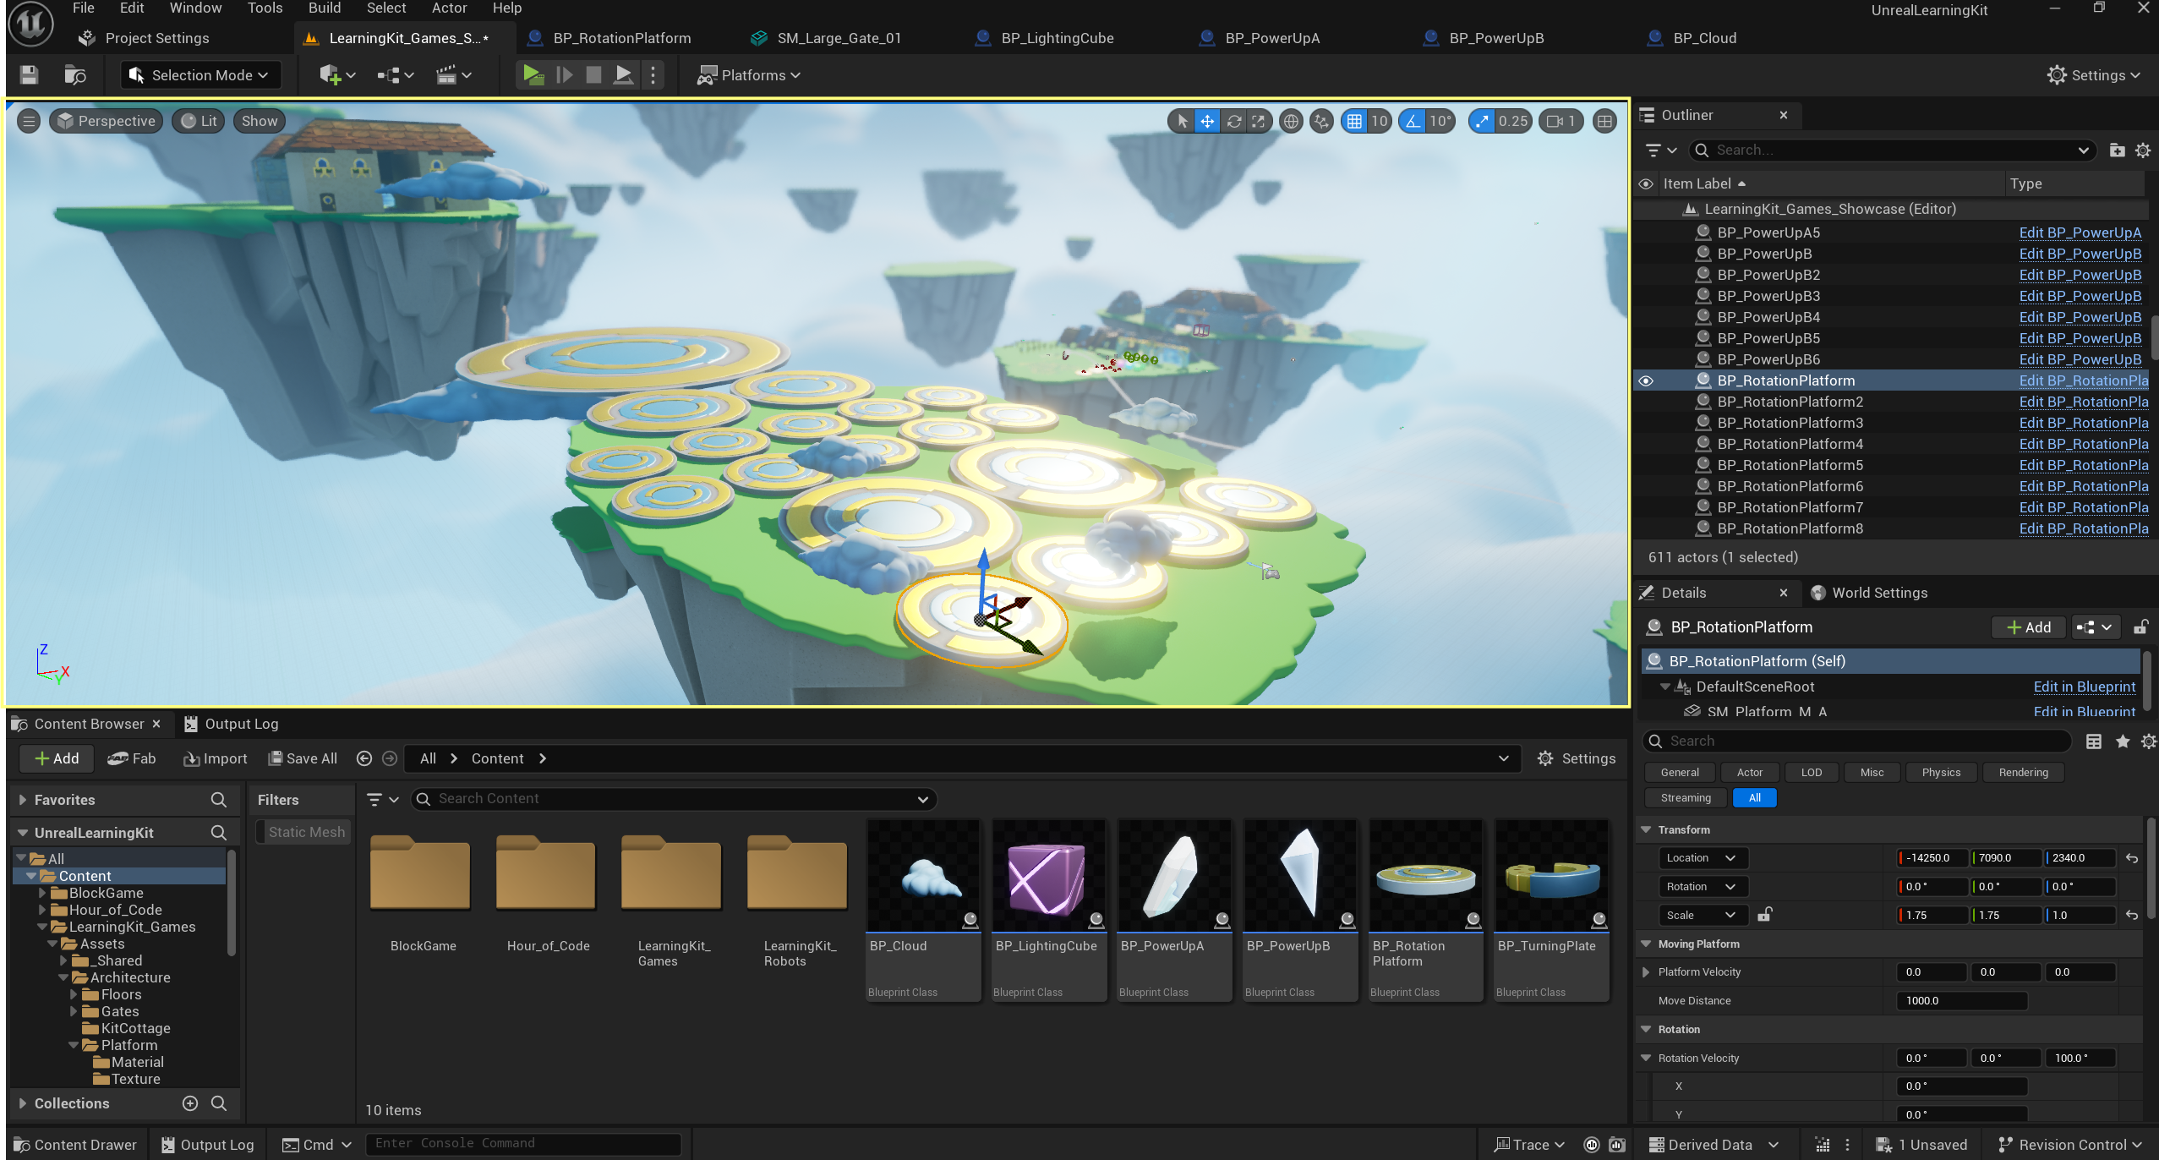Viewport: 2159px width, 1160px height.
Task: Expand the Platform Velocity property
Action: tap(1645, 972)
